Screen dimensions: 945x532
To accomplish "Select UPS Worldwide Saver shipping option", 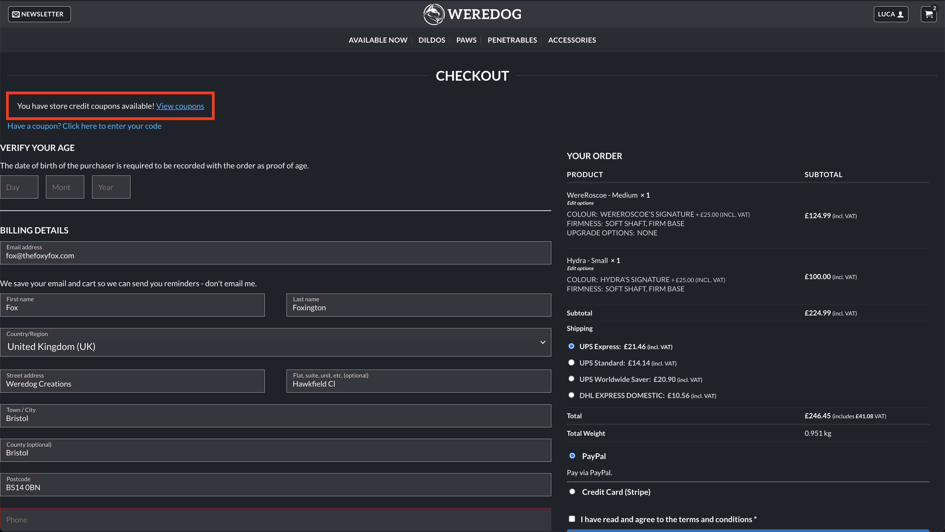I will pos(571,379).
